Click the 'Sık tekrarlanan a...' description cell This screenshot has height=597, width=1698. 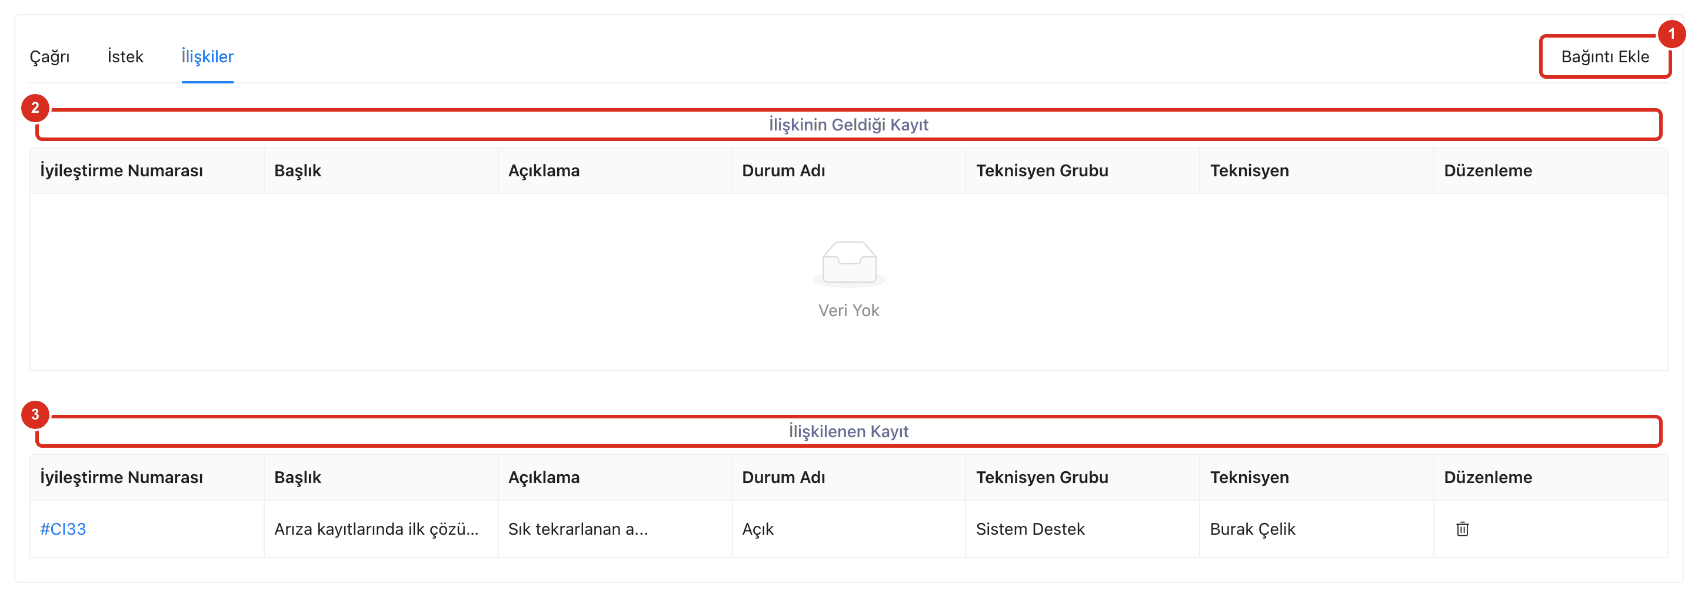[614, 529]
